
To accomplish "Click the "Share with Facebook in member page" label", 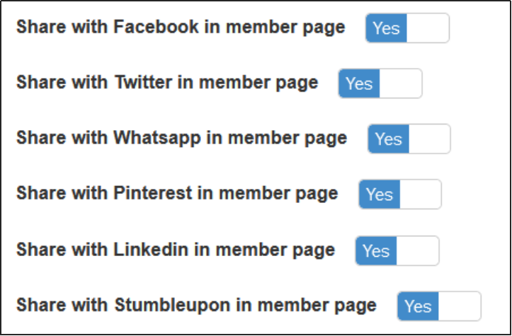I will [181, 28].
